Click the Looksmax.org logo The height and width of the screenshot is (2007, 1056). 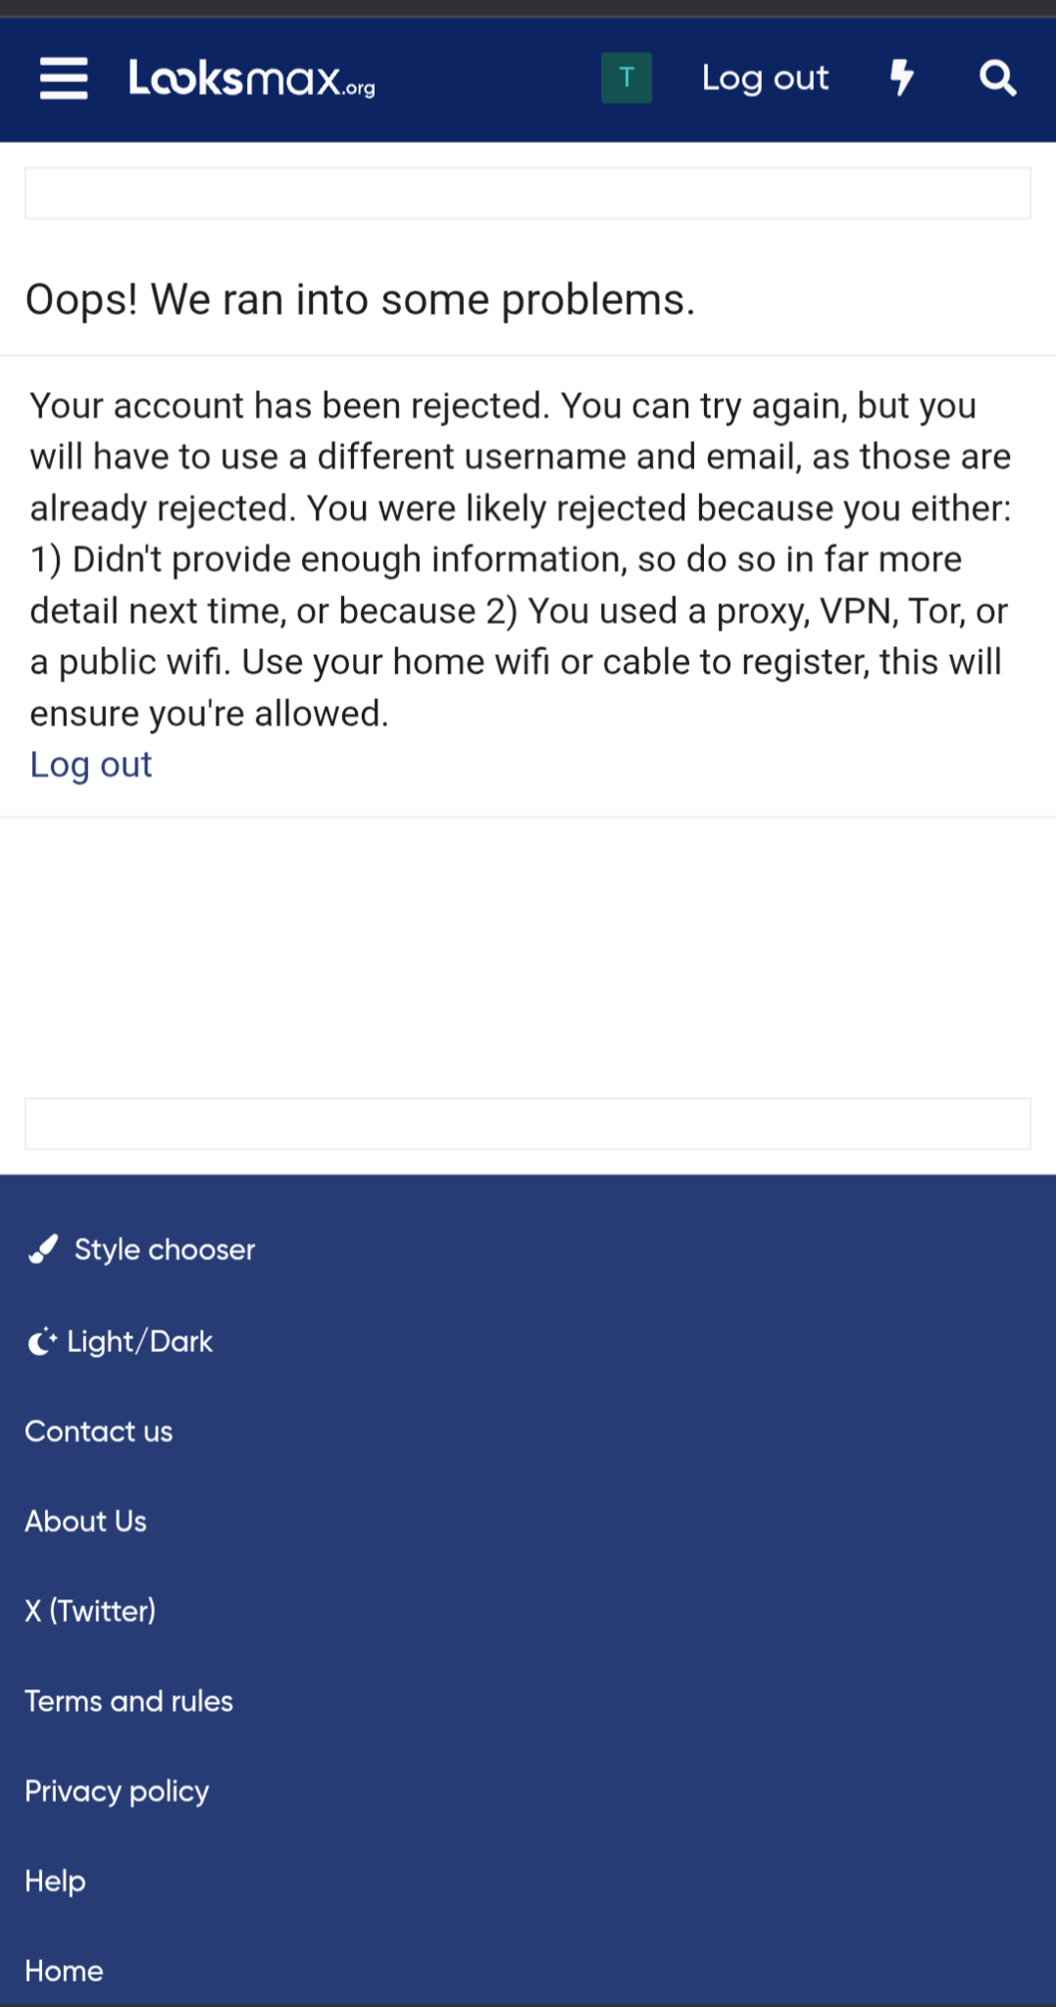click(252, 77)
